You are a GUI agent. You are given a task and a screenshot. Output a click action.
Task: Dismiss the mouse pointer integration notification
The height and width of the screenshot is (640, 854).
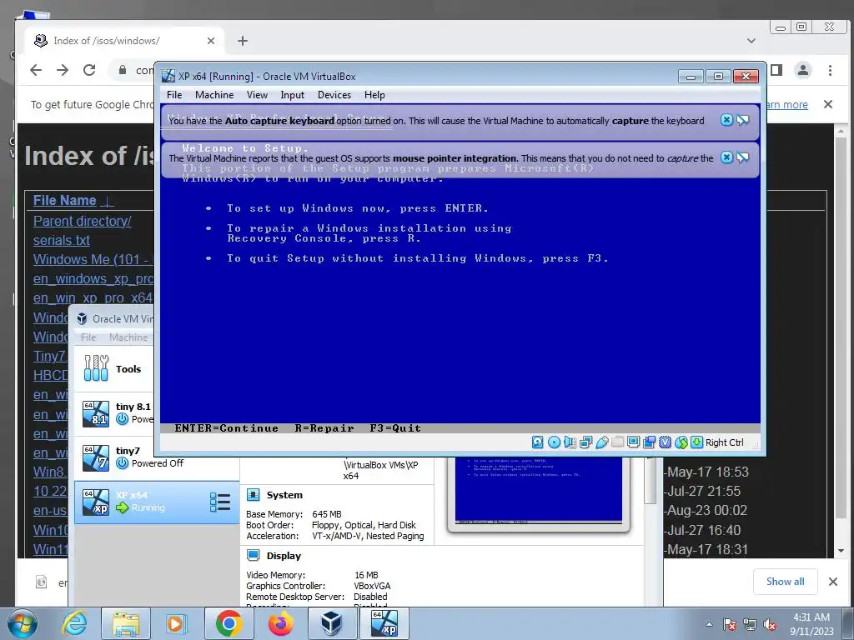tap(726, 157)
